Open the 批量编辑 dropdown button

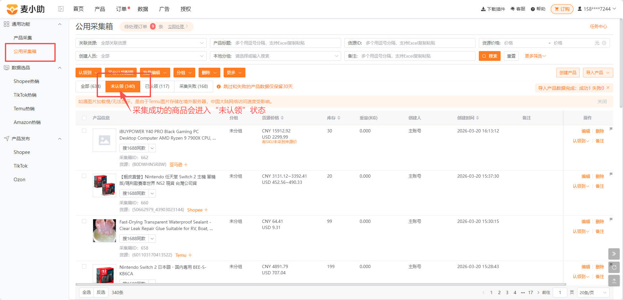pos(155,73)
